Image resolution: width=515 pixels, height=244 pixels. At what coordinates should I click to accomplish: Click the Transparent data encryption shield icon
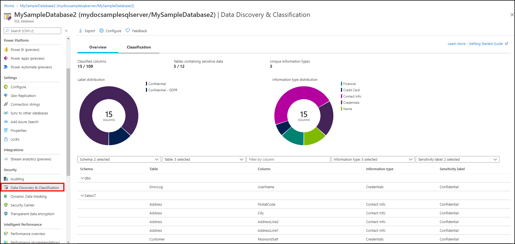(x=6, y=214)
